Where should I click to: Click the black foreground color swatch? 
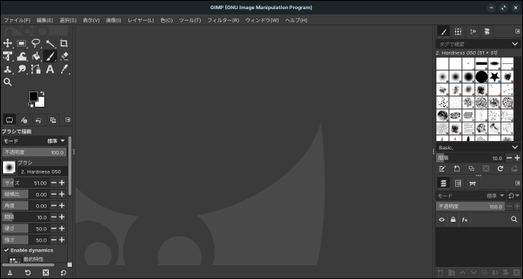(x=34, y=96)
